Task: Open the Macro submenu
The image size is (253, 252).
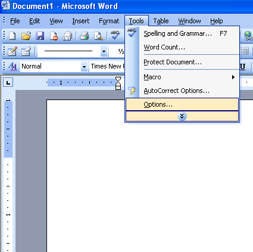Action: pos(182,77)
